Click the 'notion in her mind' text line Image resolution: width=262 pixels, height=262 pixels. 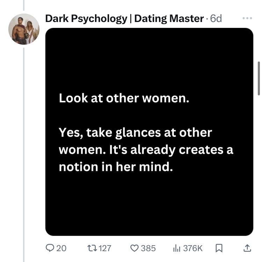116,167
